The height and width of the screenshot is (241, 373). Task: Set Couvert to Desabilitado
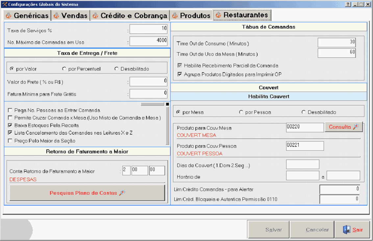pos(304,112)
